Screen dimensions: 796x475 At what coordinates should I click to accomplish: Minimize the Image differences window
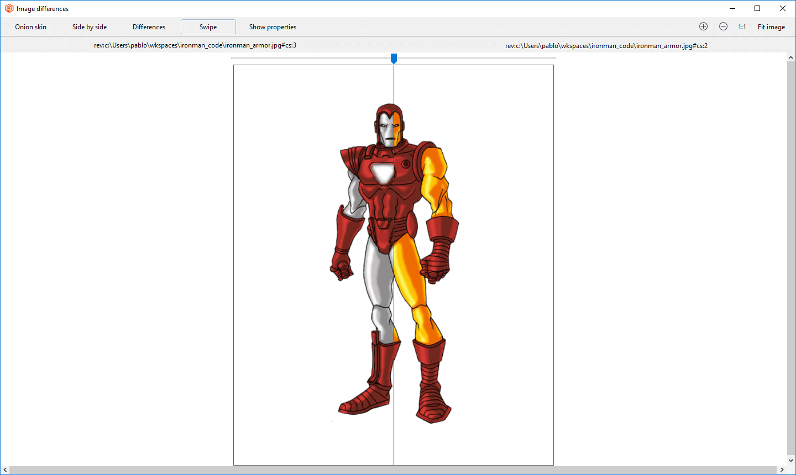click(732, 8)
